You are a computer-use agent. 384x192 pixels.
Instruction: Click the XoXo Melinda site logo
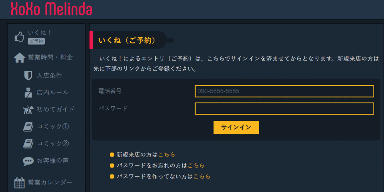[x=51, y=9]
